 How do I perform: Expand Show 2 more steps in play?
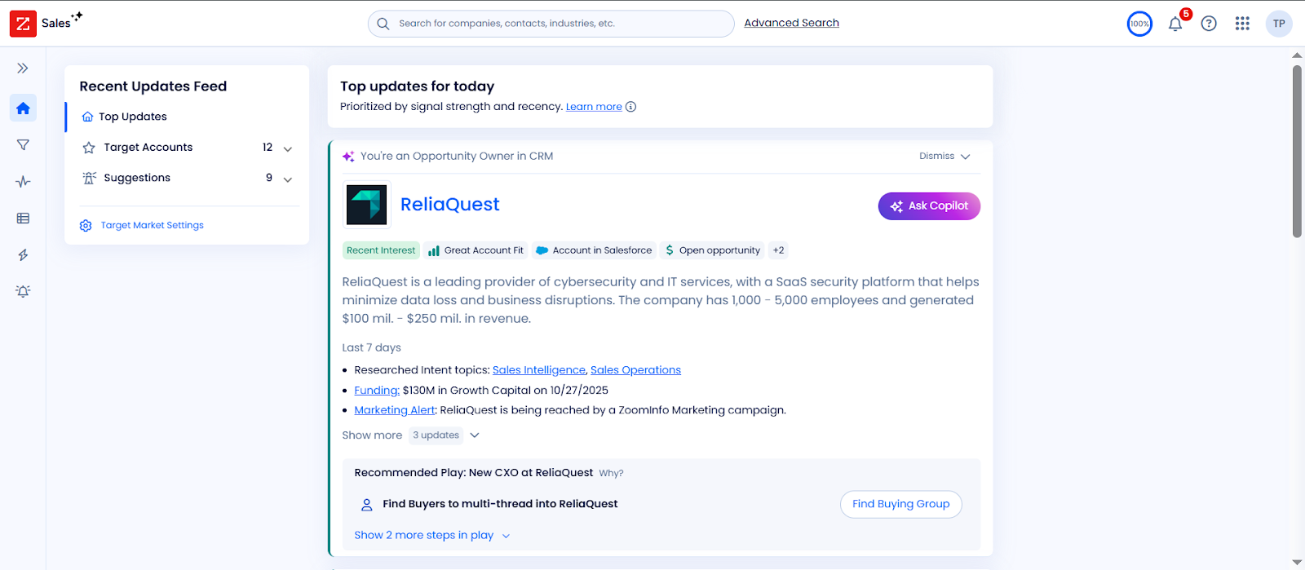[432, 536]
